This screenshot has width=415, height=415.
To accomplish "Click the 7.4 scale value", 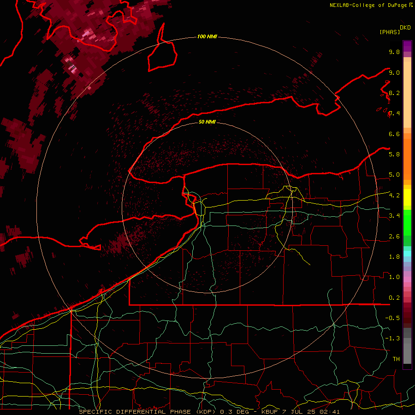I will (x=394, y=113).
